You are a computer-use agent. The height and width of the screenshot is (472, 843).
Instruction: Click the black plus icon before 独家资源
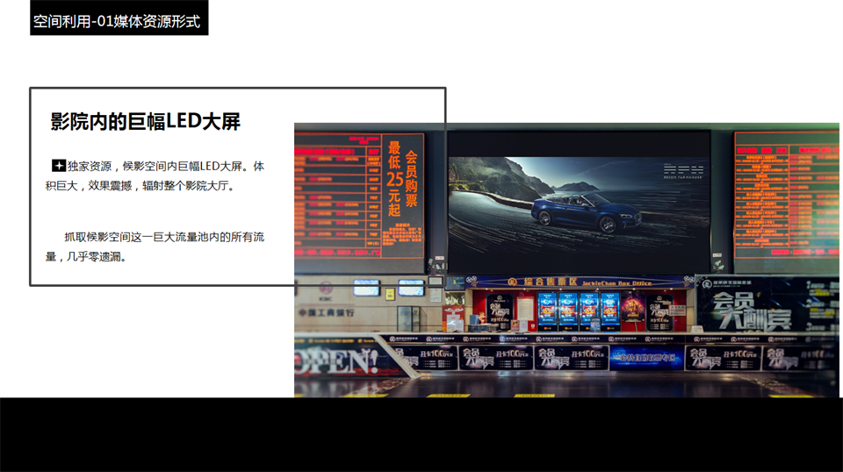[59, 166]
